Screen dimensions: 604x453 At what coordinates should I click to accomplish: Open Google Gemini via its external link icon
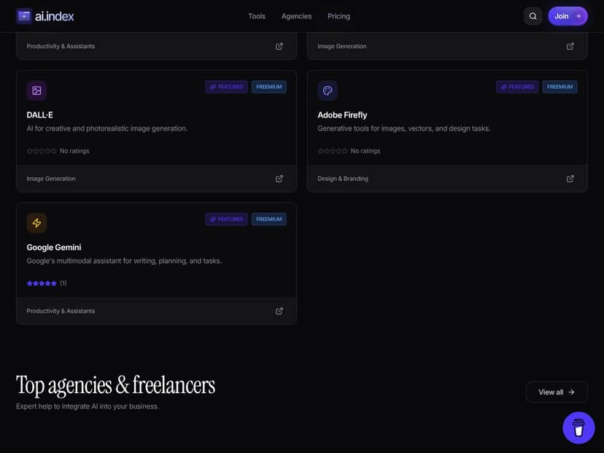click(x=279, y=310)
